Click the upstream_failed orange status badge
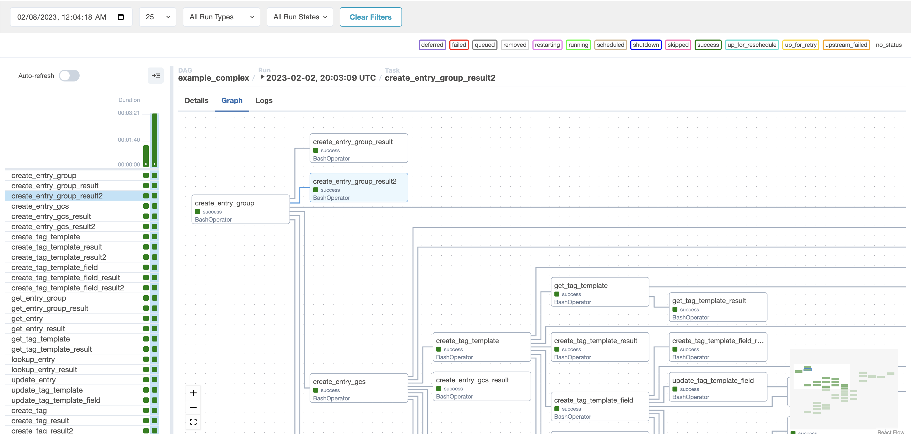Viewport: 917px width, 434px height. (846, 45)
